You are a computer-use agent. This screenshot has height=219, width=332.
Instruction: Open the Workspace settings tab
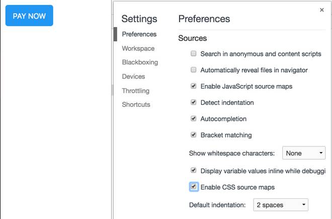click(138, 48)
